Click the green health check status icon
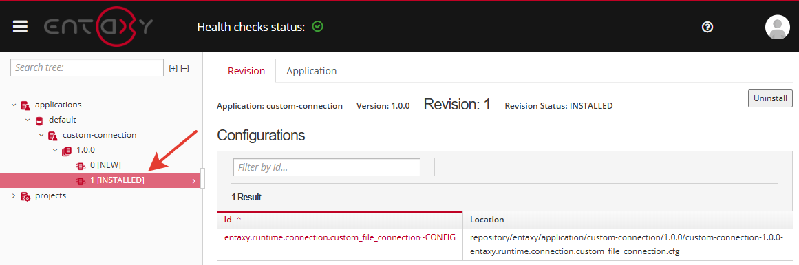The height and width of the screenshot is (265, 799). pyautogui.click(x=317, y=26)
